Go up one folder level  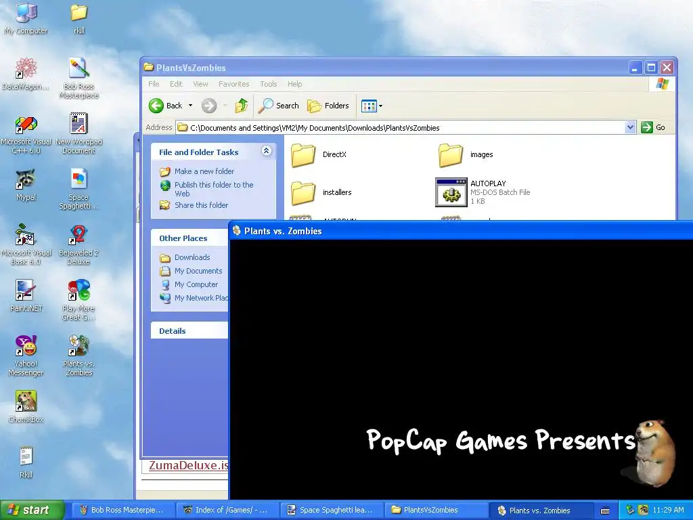click(x=242, y=106)
